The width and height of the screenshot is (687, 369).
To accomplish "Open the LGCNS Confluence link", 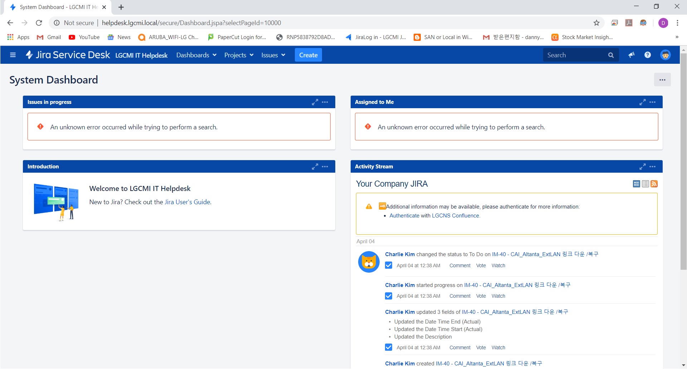I will (455, 216).
